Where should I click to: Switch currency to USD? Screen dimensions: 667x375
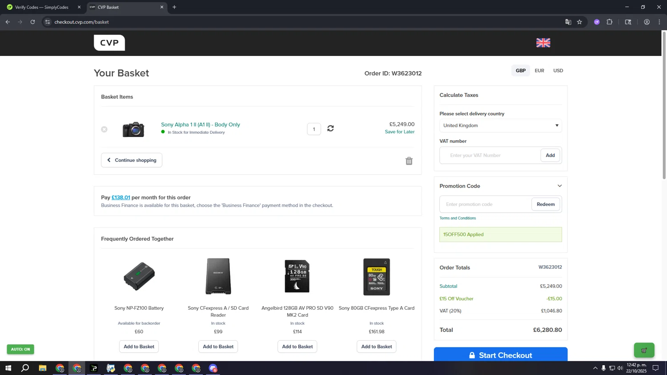click(x=558, y=71)
